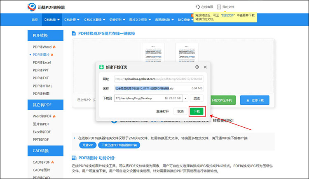
Task: Click the icon beside PDF转图片 功能介绍
Action: point(74,158)
